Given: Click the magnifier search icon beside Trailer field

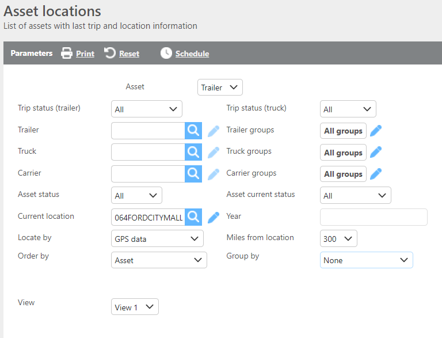Looking at the screenshot, I should [x=194, y=131].
